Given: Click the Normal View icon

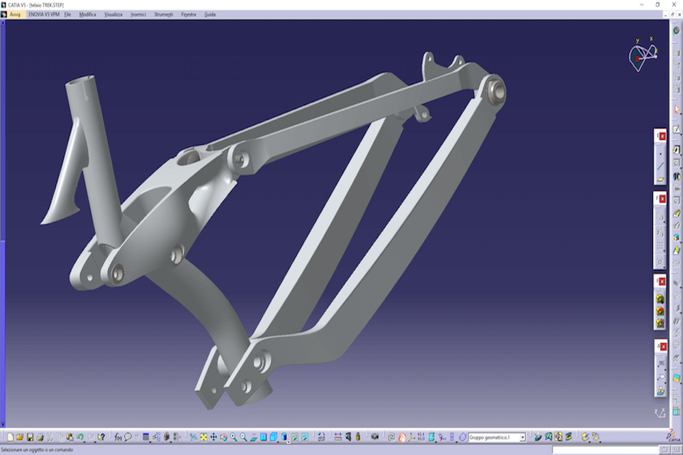Looking at the screenshot, I should click(253, 437).
